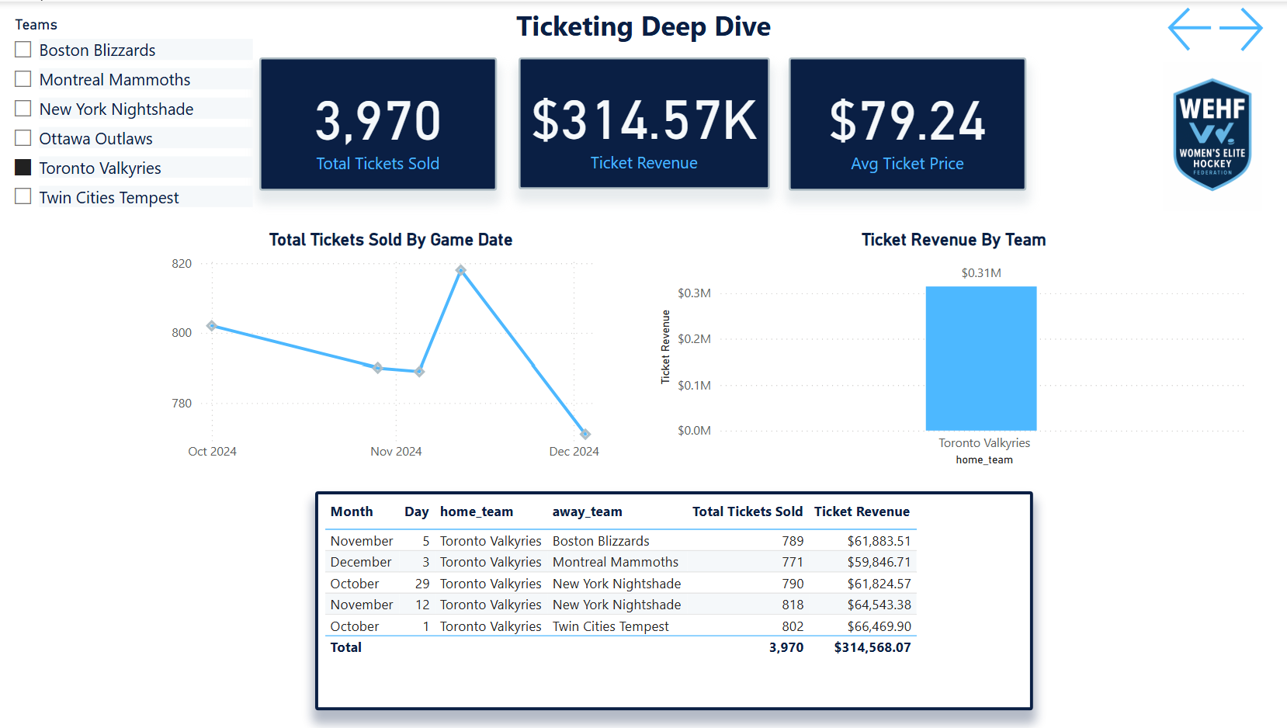Enable the Montreal Mammoths filter
Screen dimensions: 1287x728
23,78
